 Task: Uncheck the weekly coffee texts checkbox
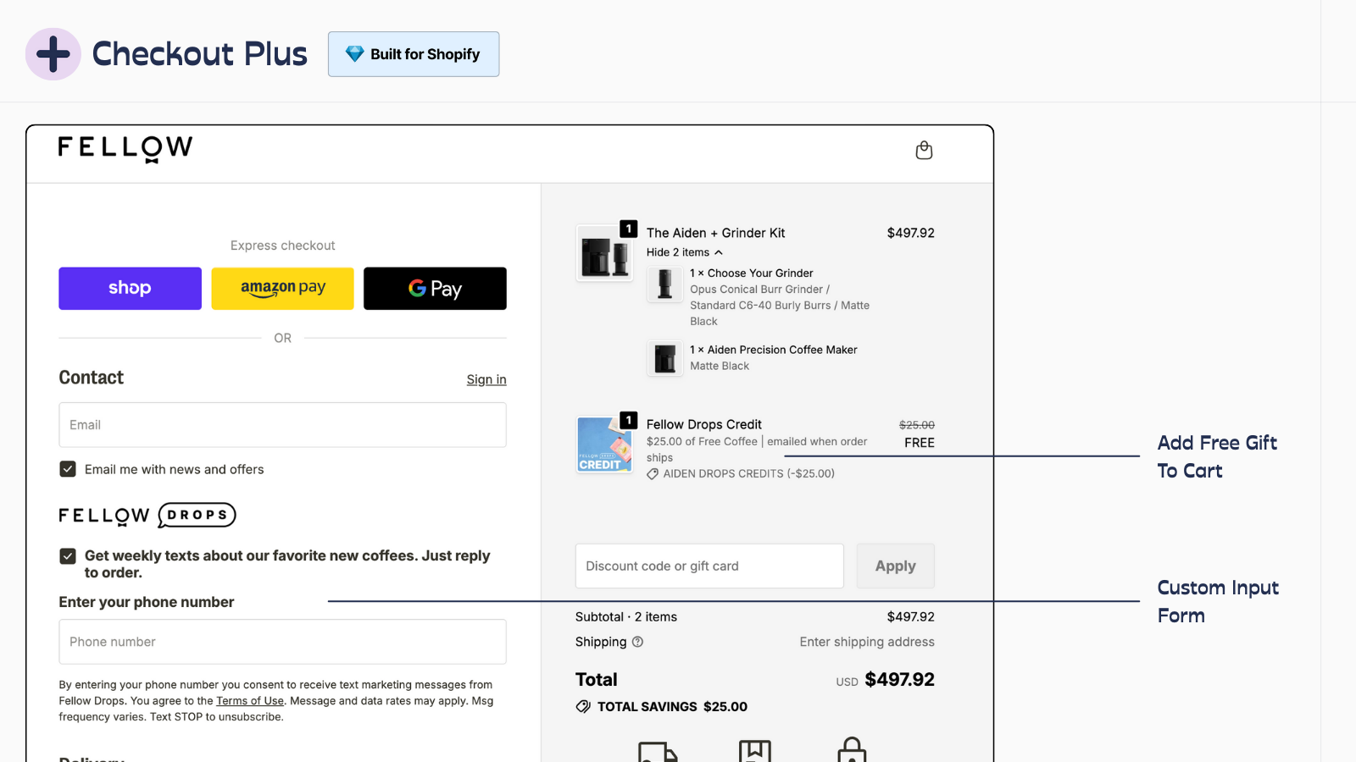coord(68,556)
